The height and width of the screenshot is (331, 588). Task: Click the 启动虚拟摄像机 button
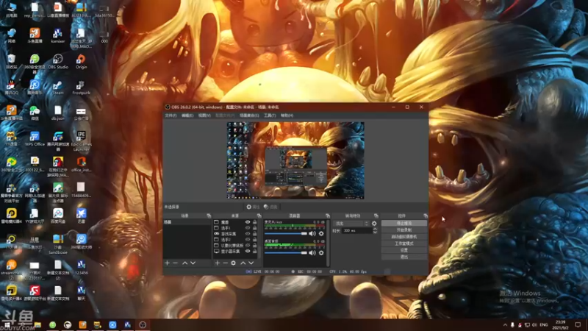click(404, 237)
